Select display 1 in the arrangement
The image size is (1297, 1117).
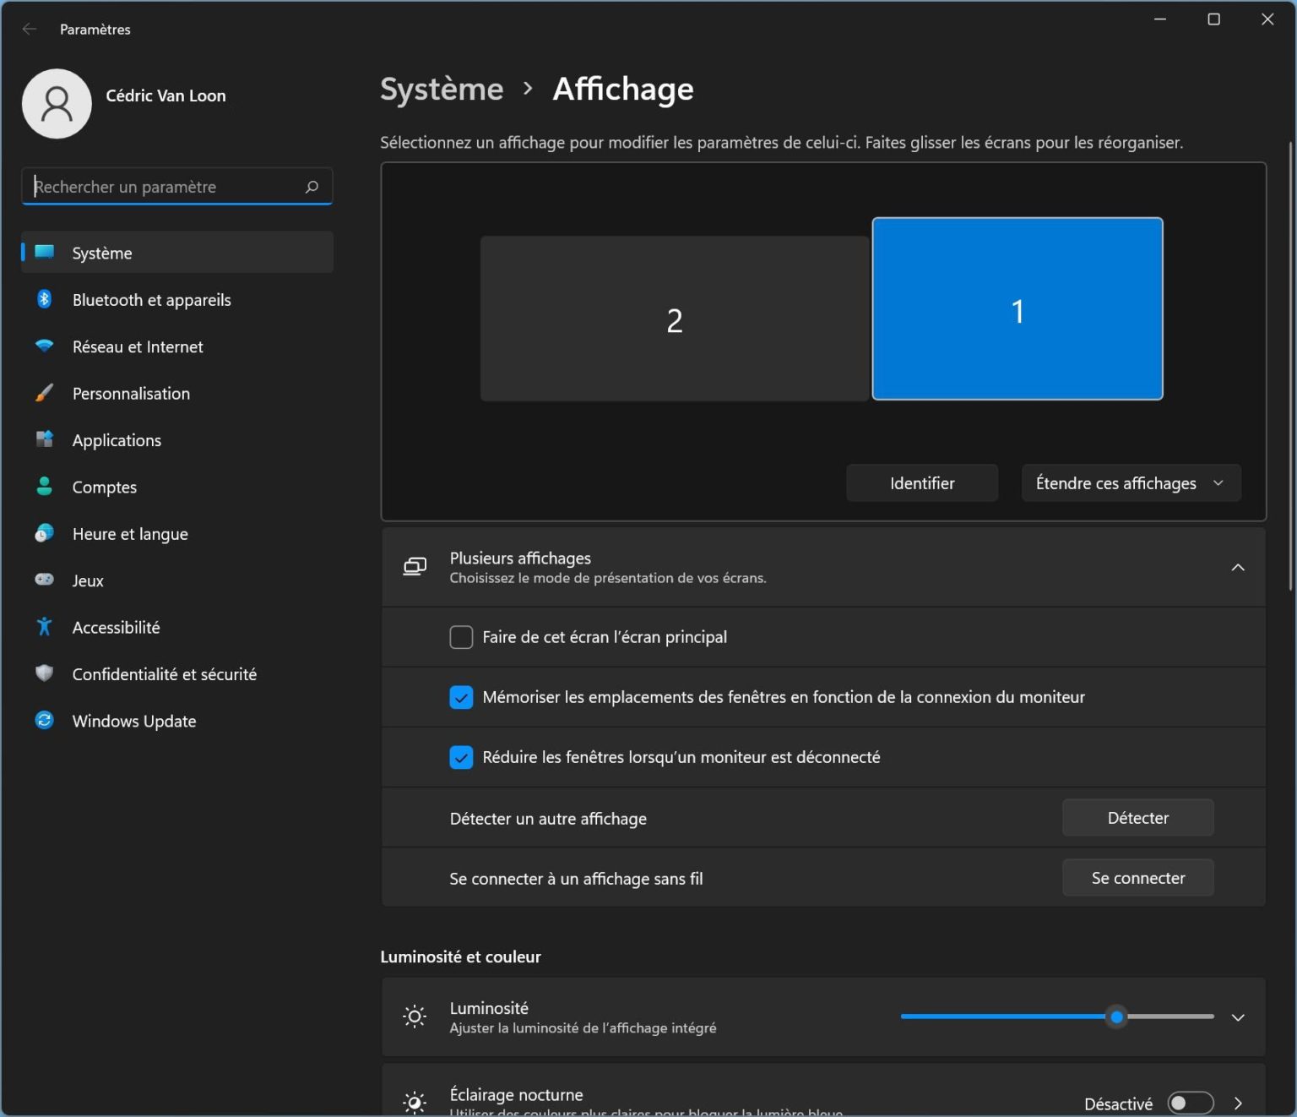click(1018, 308)
